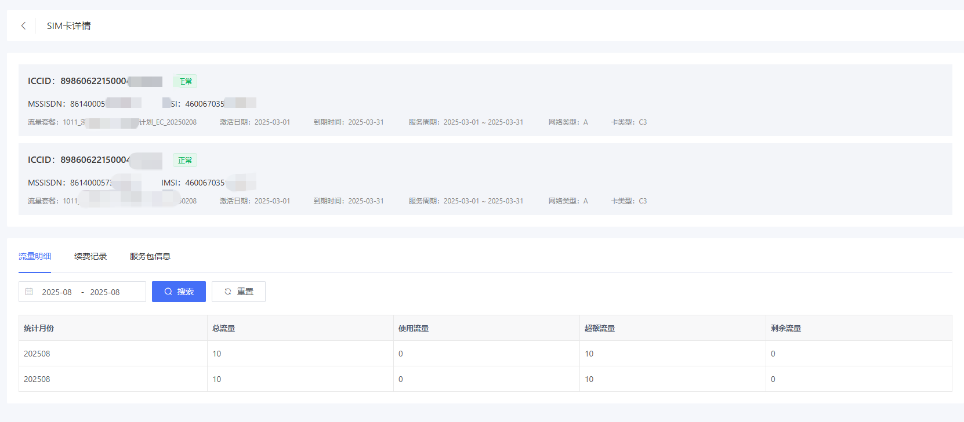Click the 搜索 search button

click(179, 292)
